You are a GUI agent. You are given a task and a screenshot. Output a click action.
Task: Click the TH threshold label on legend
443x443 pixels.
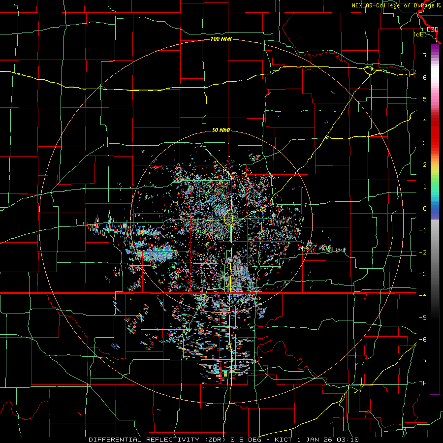pyautogui.click(x=423, y=383)
